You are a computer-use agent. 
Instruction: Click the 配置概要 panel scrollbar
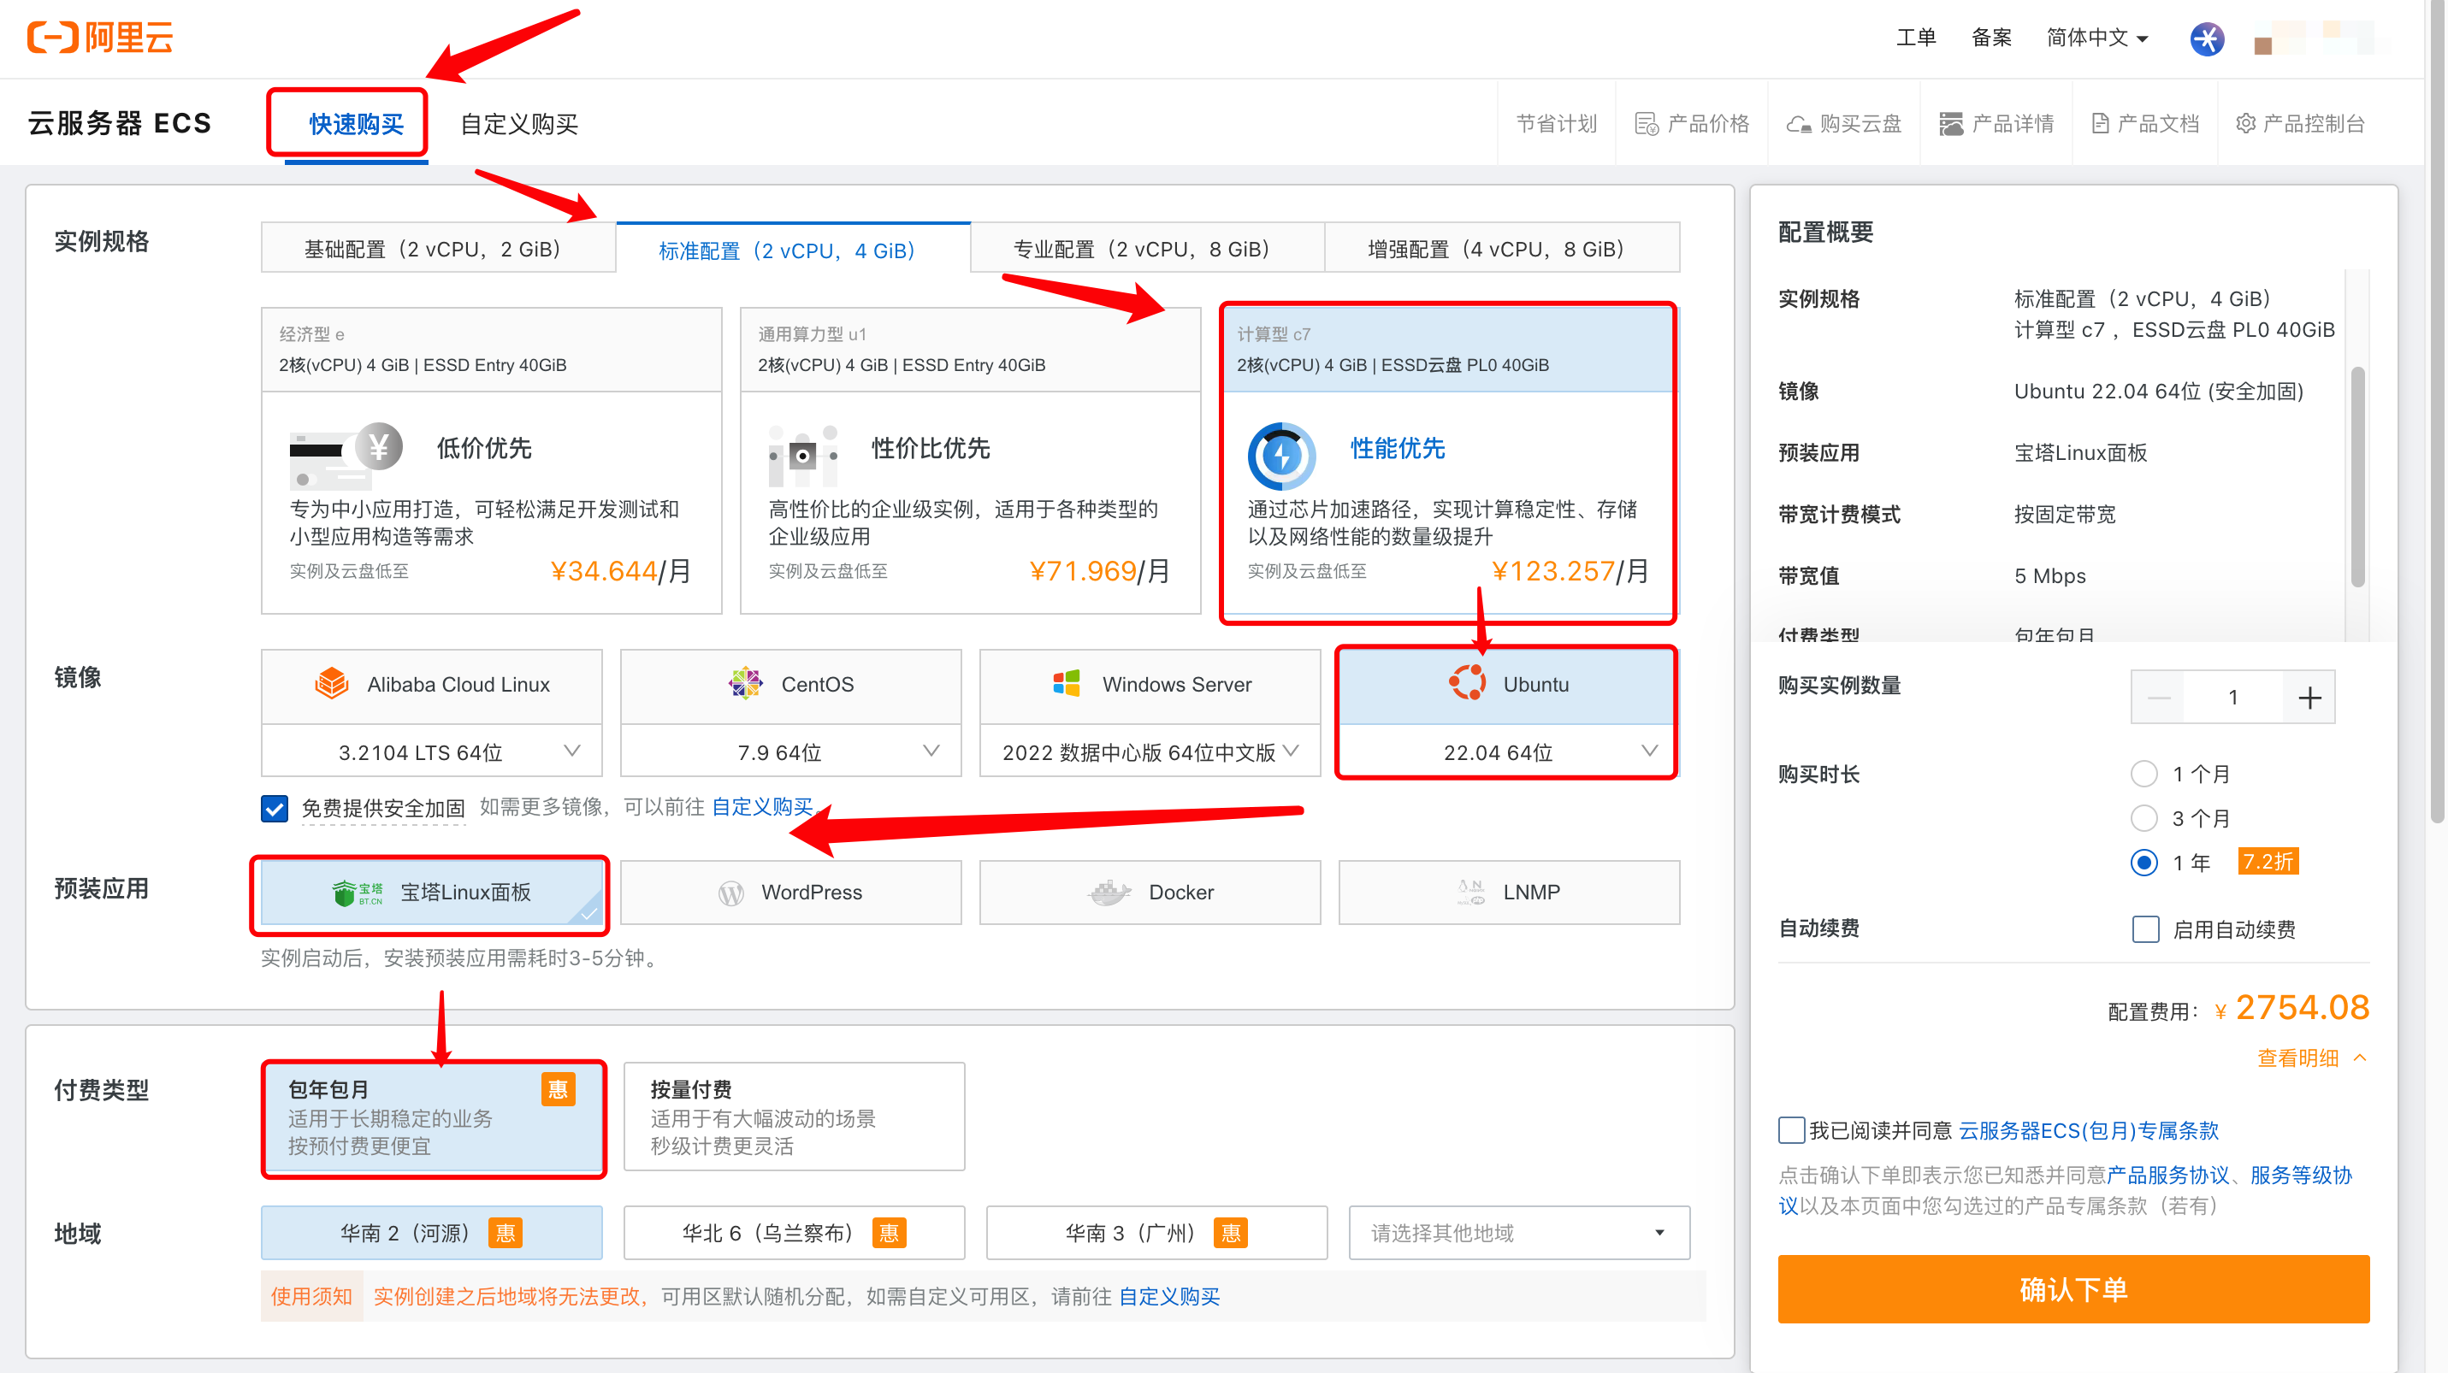2357,477
